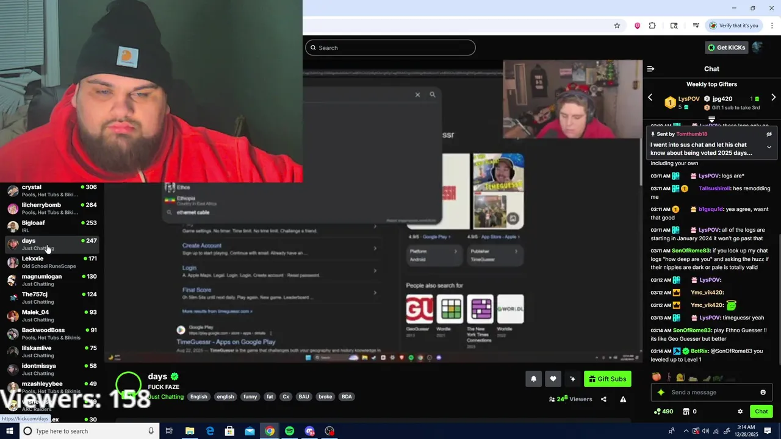Click the Cx tag
This screenshot has width=781, height=439.
[x=286, y=397]
